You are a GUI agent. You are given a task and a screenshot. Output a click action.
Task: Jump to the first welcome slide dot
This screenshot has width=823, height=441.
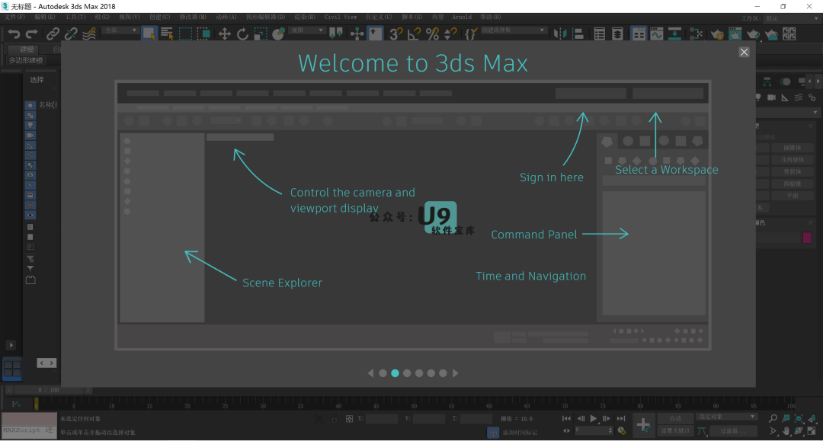point(383,373)
